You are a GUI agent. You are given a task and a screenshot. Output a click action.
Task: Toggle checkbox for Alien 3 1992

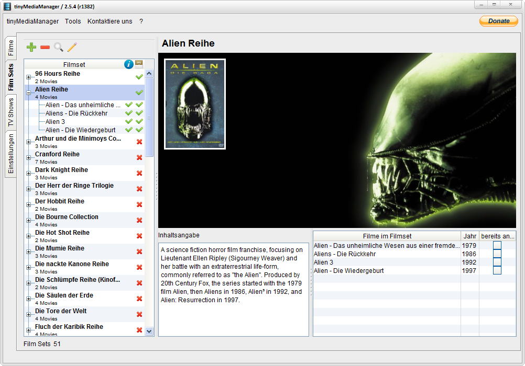(497, 262)
